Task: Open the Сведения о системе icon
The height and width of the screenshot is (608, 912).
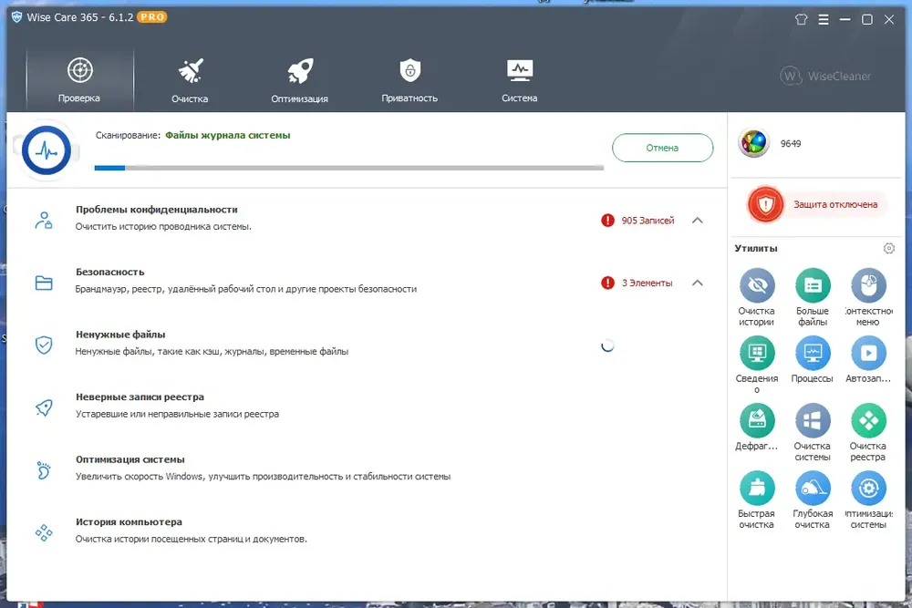Action: pos(757,353)
